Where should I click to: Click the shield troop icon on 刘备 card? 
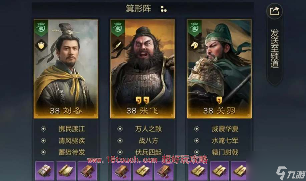coord(41,45)
